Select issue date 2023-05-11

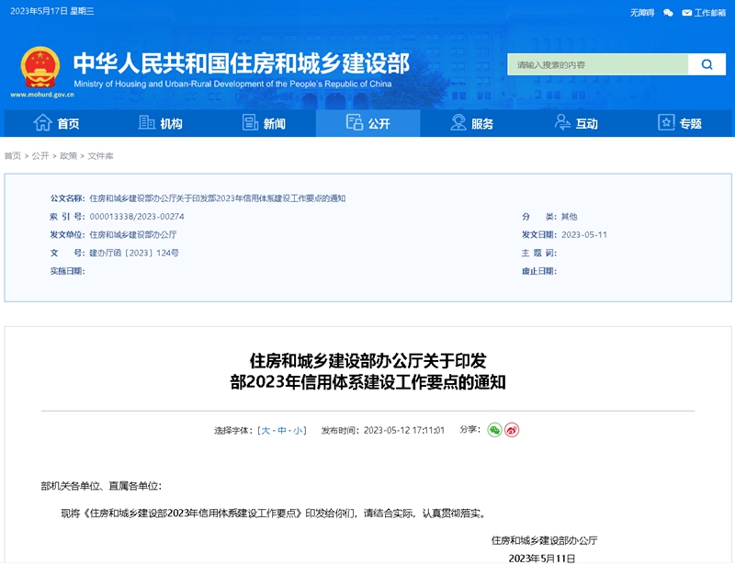pyautogui.click(x=584, y=234)
